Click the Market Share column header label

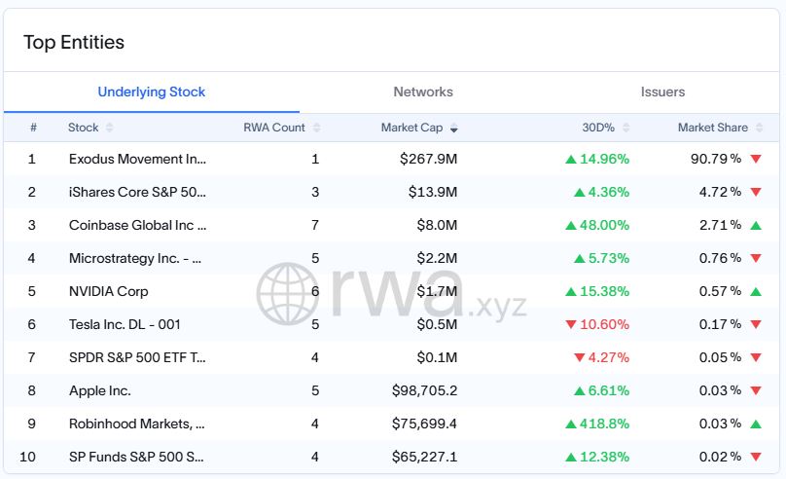pos(712,128)
